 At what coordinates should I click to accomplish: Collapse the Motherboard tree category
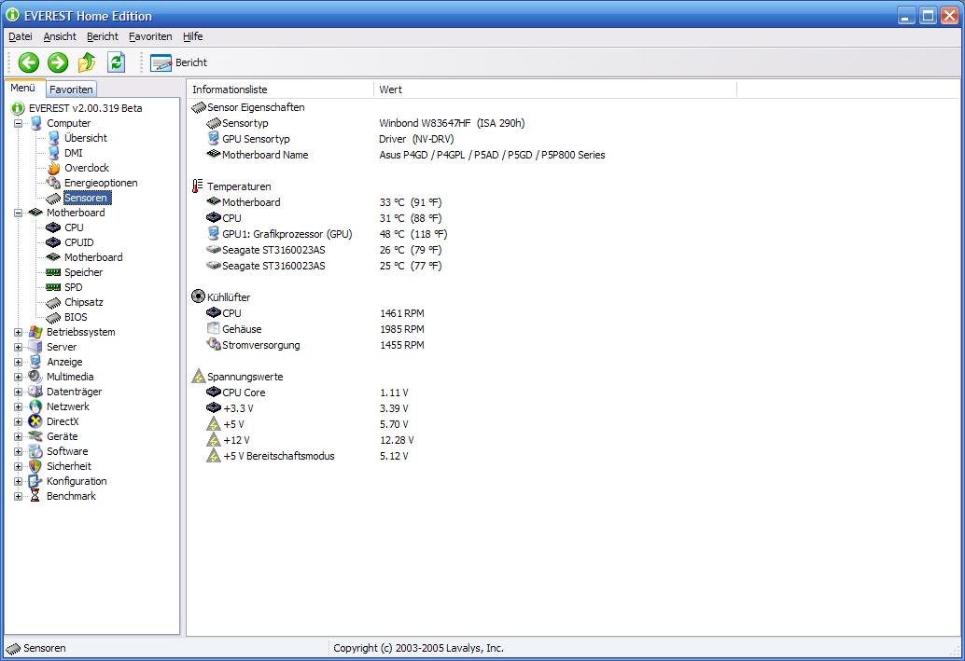18,213
